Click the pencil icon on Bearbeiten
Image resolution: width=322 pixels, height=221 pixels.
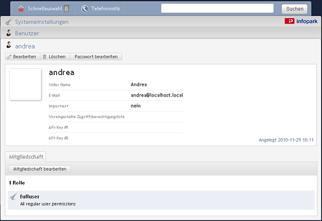pyautogui.click(x=9, y=57)
